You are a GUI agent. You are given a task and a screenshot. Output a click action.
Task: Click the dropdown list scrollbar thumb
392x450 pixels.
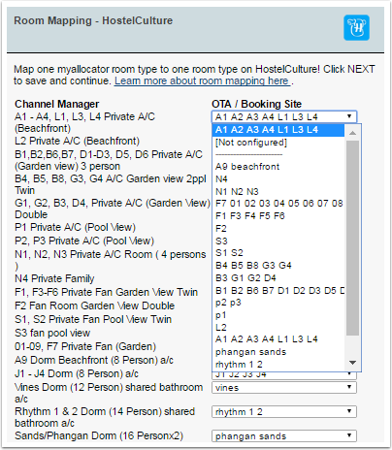pos(352,238)
